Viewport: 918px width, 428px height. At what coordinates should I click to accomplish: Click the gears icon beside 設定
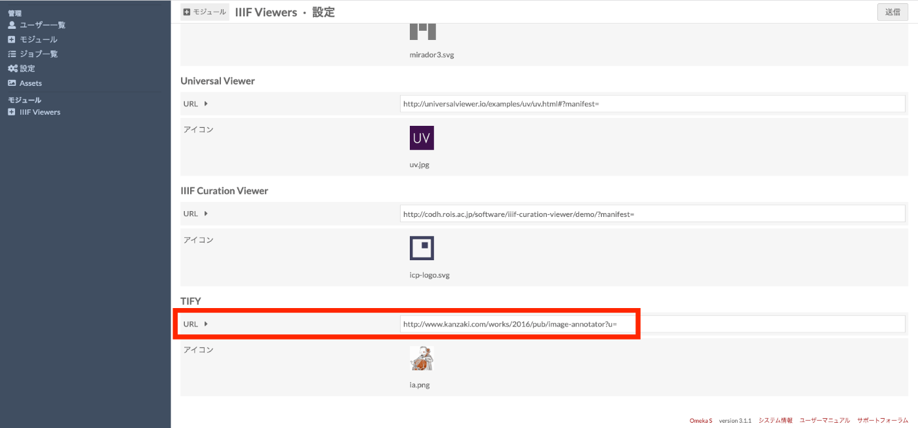(x=12, y=68)
